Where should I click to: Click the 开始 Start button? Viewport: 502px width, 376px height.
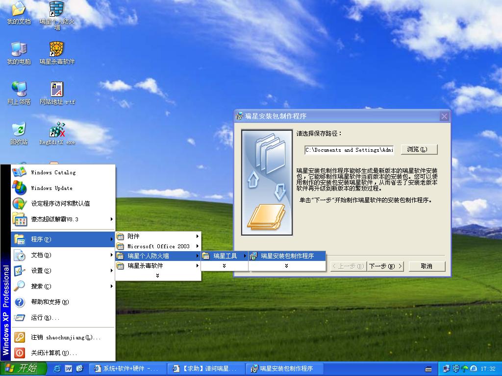coord(23,369)
